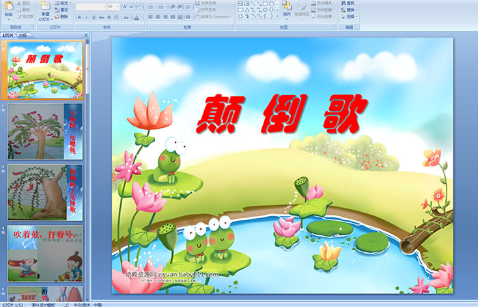Select the Oval shape in the gallery

tap(272, 3)
